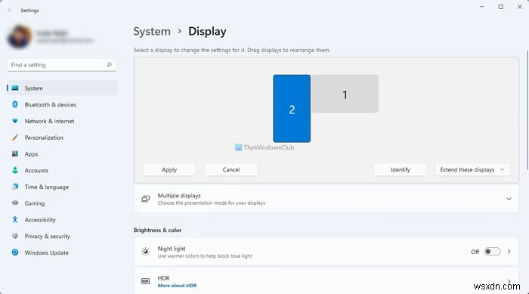529x294 pixels.
Task: Open Accounts settings
Action: pyautogui.click(x=62, y=171)
